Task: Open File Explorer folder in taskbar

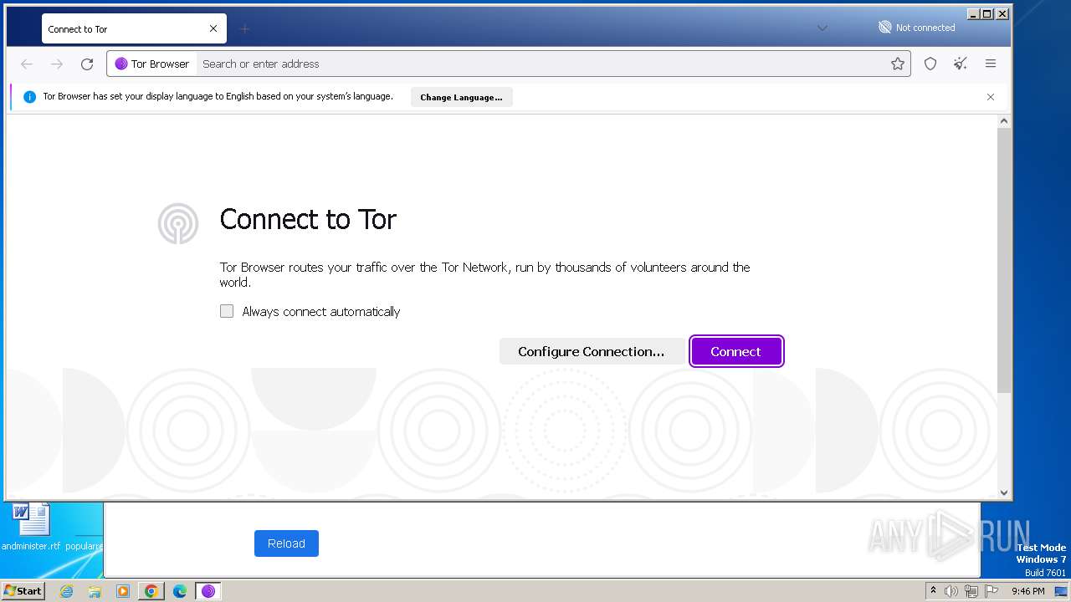Action: click(x=95, y=591)
